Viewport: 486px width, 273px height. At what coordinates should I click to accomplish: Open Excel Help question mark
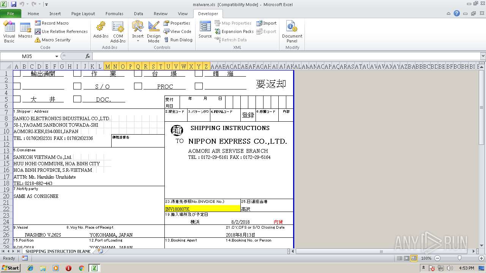(457, 13)
